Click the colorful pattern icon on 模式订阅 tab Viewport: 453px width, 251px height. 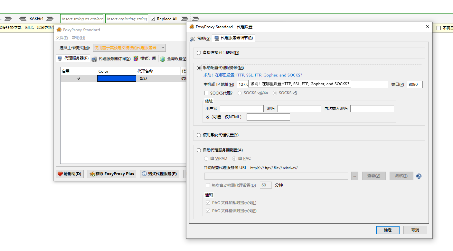coord(136,58)
